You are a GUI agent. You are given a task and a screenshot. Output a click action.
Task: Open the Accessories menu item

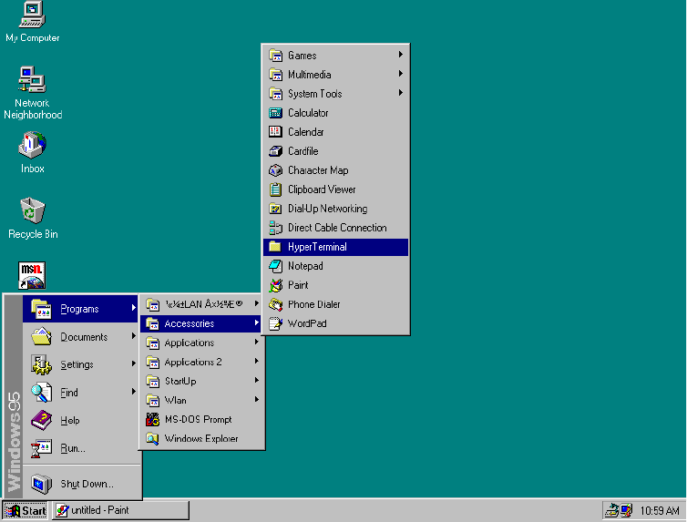click(200, 323)
